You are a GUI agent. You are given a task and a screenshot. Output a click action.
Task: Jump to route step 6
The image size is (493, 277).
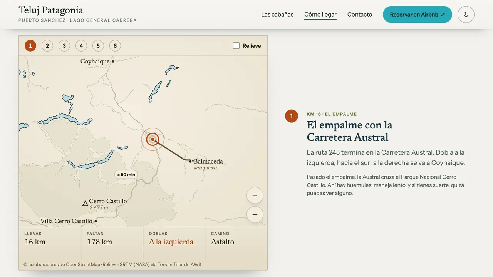click(x=115, y=46)
